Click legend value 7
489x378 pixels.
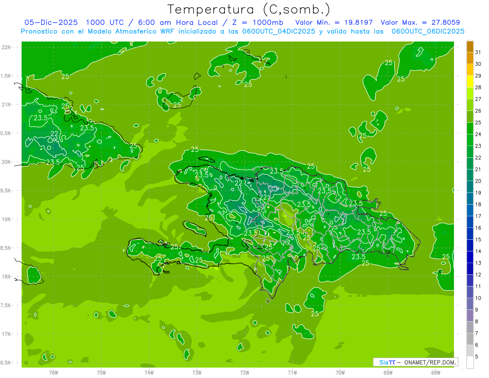pos(476,333)
